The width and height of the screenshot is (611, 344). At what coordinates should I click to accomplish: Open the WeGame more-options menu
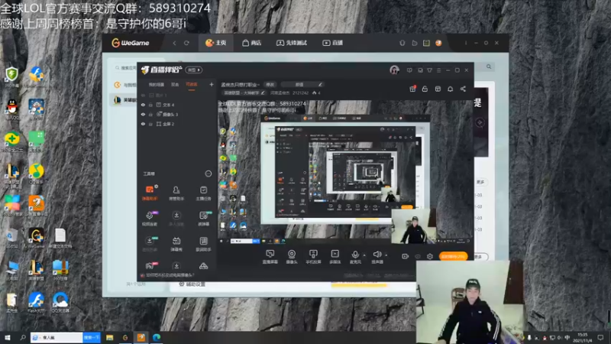466,43
